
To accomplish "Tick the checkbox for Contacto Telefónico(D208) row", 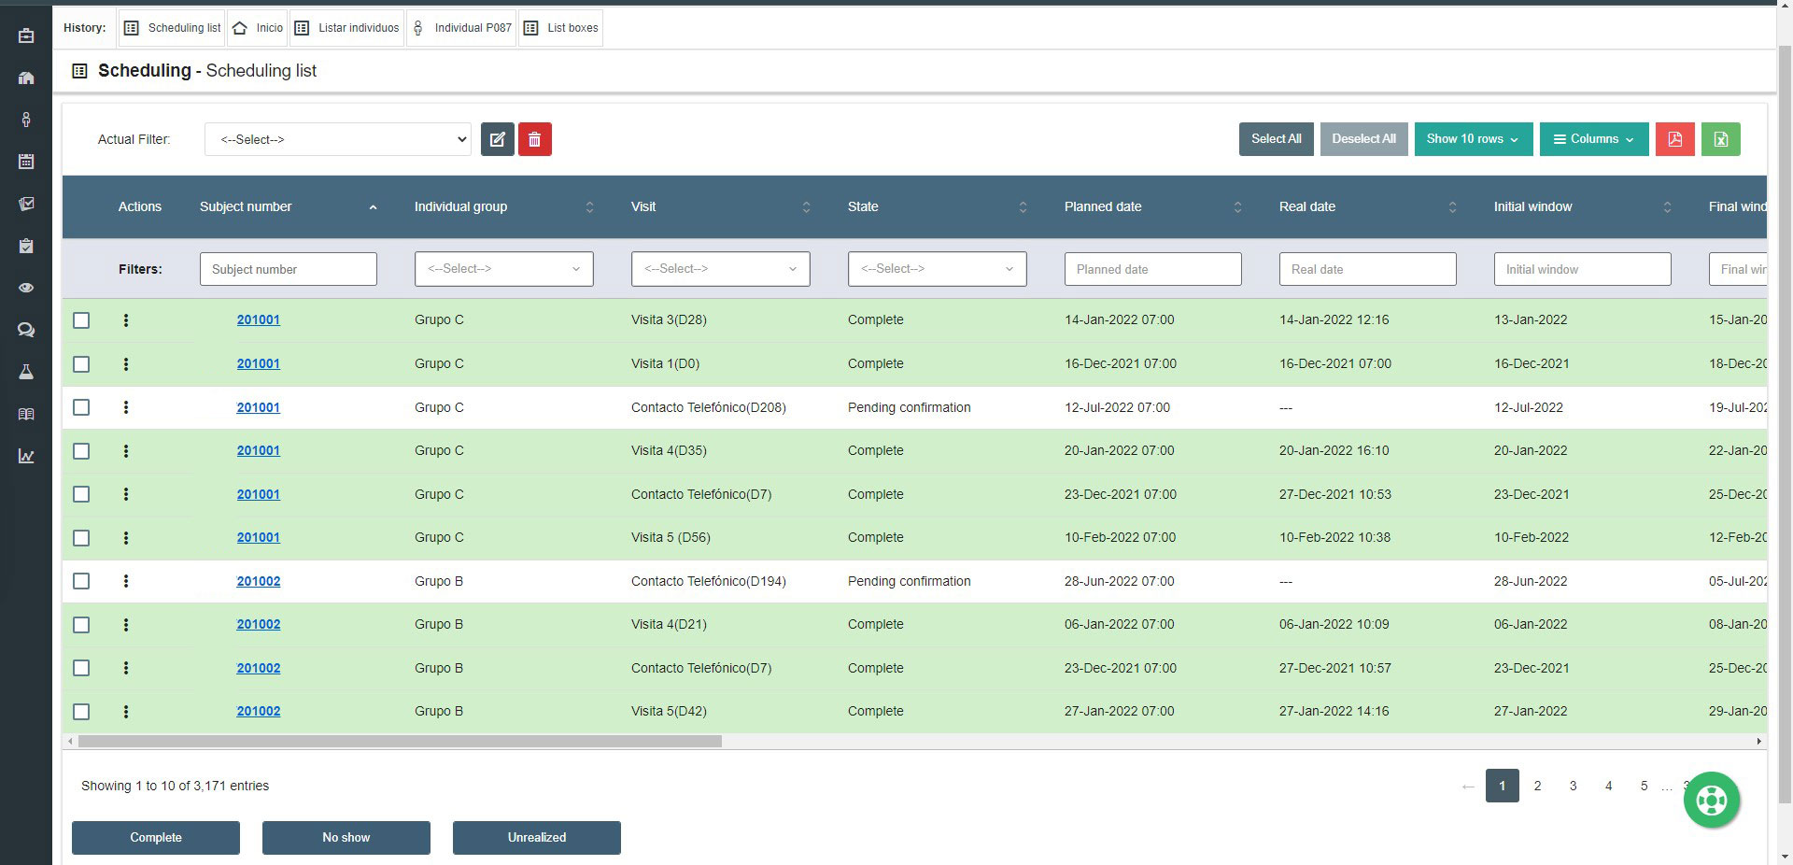I will click(81, 407).
